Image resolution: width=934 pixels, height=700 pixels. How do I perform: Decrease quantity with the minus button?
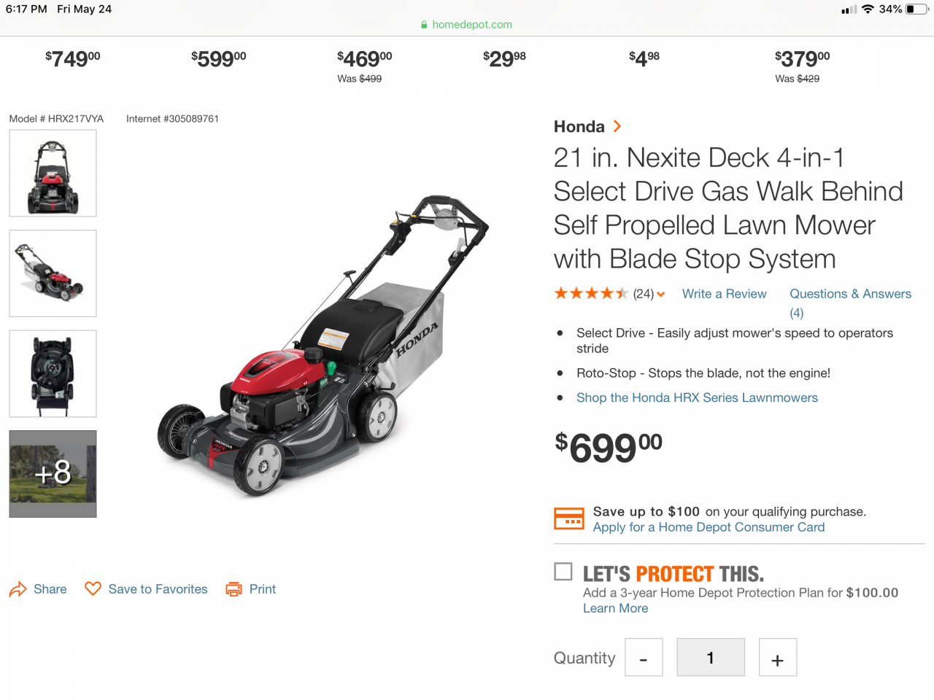click(644, 658)
